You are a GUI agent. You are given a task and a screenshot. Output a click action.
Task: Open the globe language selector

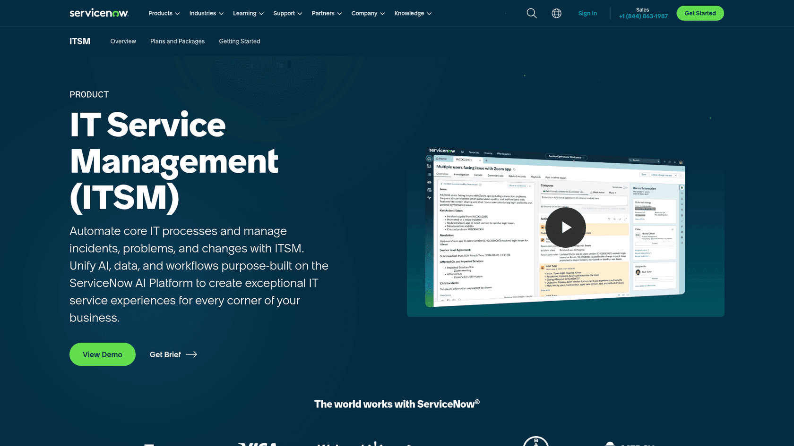pyautogui.click(x=557, y=13)
